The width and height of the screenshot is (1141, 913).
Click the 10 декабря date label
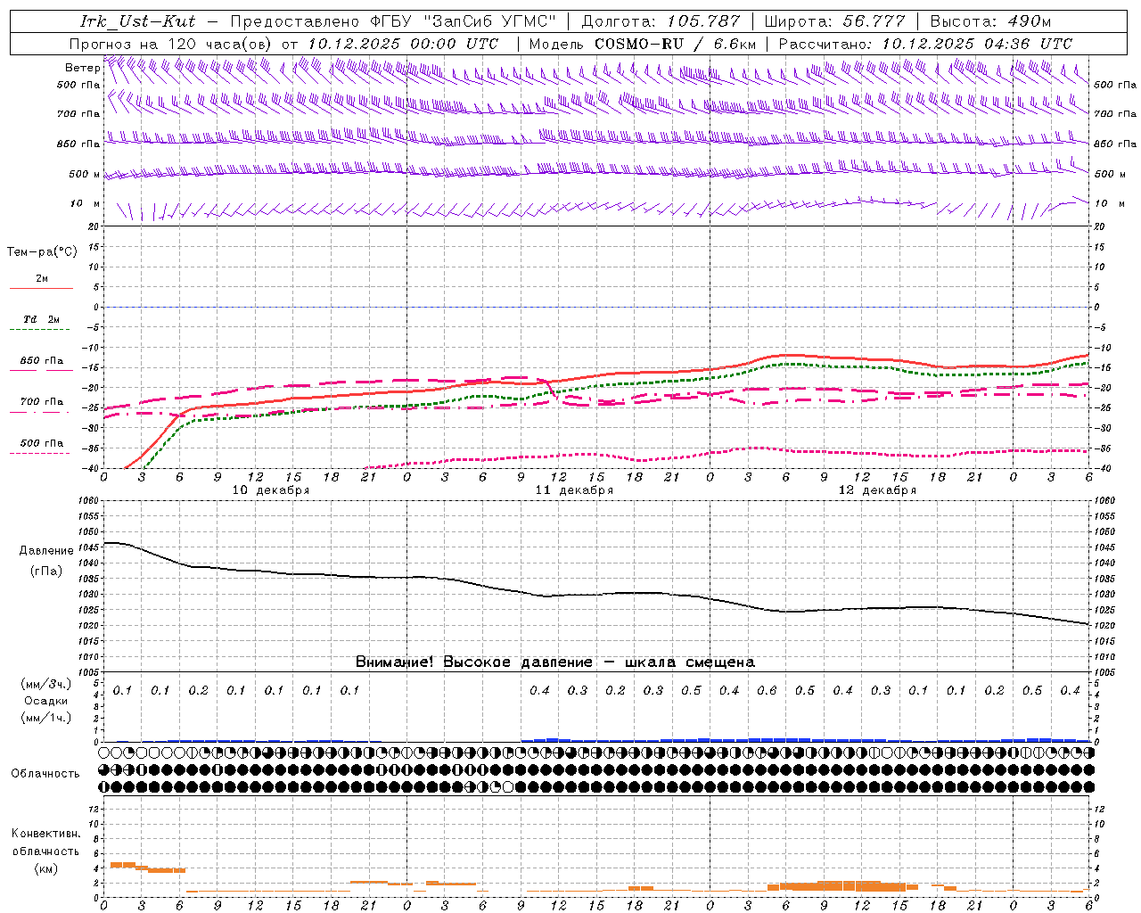[x=271, y=490]
